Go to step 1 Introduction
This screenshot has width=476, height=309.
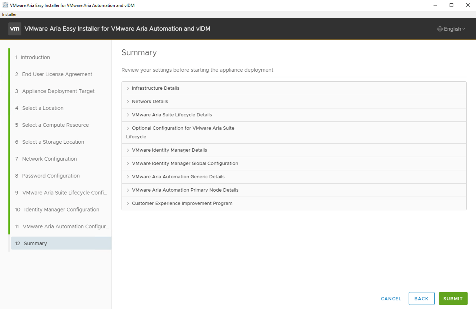point(61,57)
